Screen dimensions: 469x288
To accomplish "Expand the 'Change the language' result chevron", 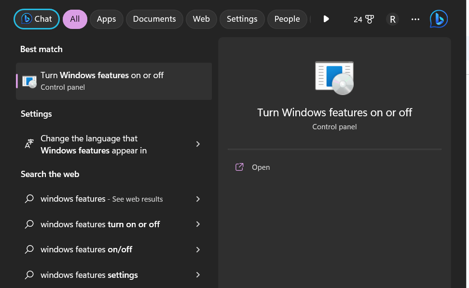I will click(x=198, y=144).
